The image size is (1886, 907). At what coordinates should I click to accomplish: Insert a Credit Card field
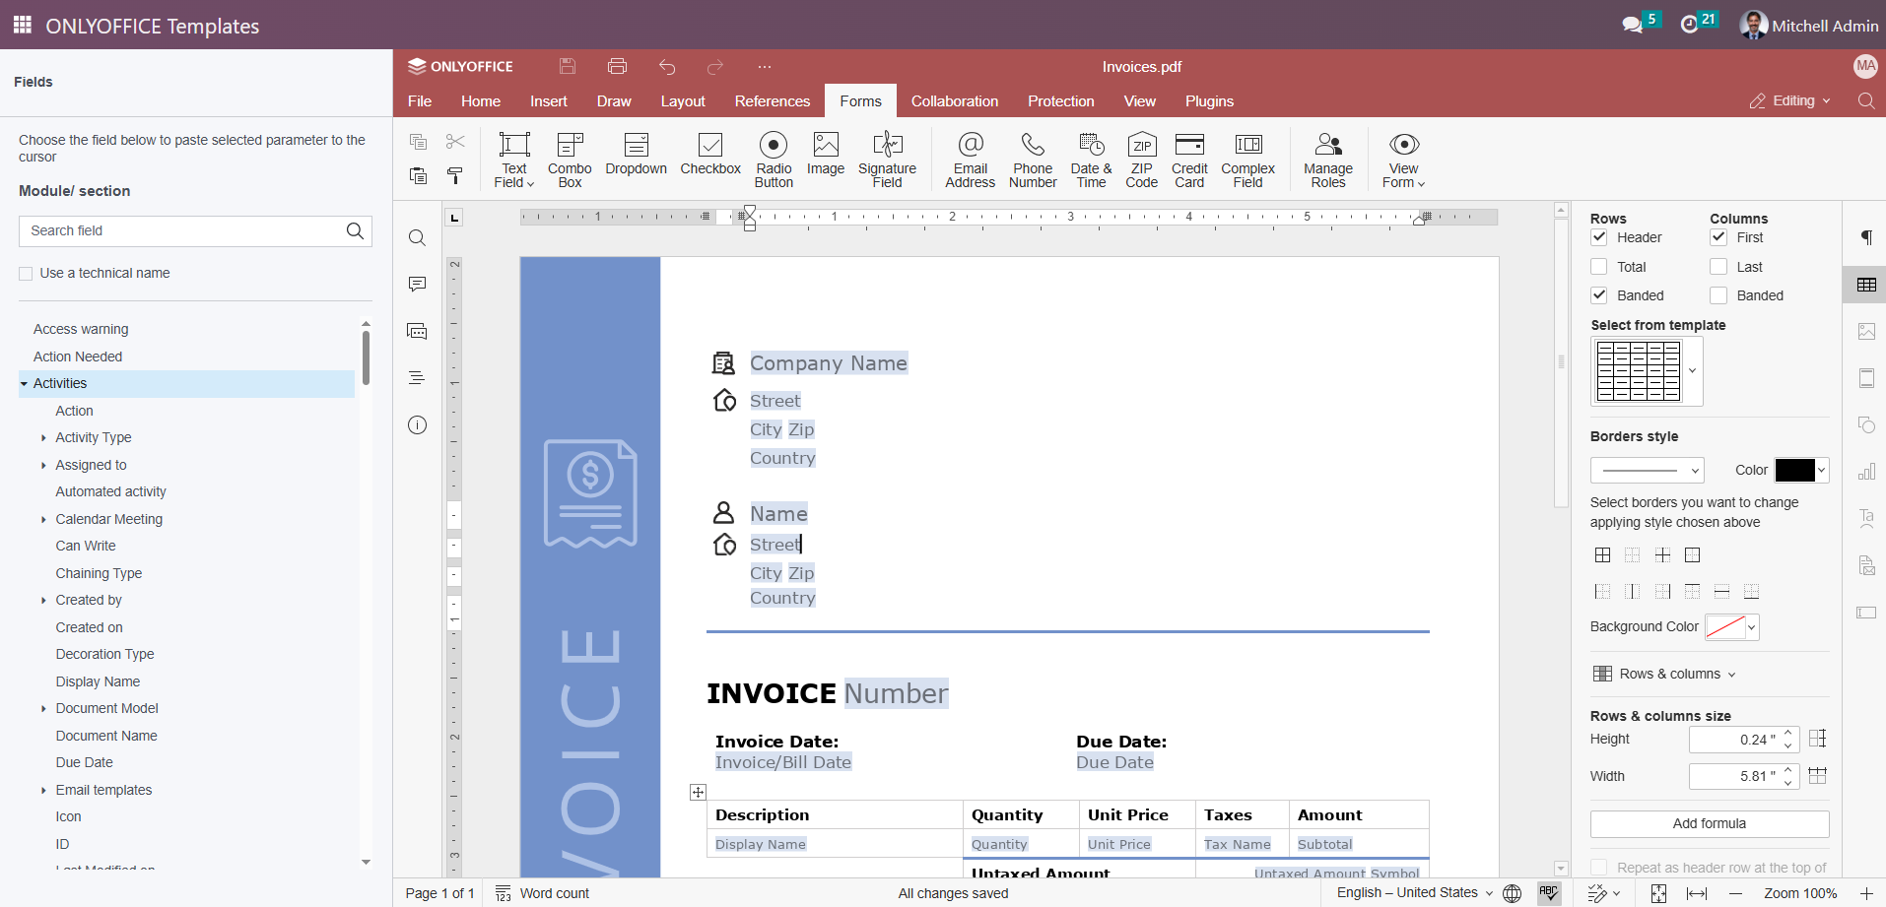(x=1189, y=159)
